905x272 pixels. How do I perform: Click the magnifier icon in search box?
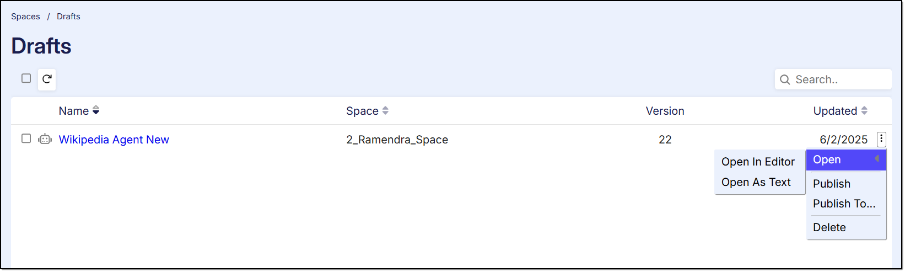[x=785, y=79]
